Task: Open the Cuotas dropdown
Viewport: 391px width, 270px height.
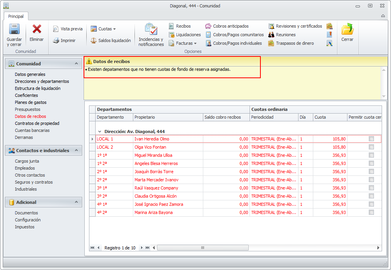Action: click(103, 29)
